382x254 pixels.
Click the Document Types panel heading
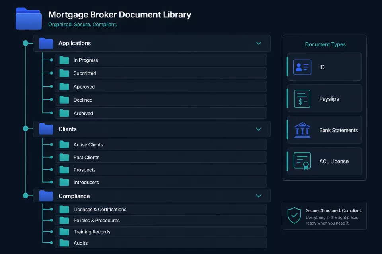(325, 44)
